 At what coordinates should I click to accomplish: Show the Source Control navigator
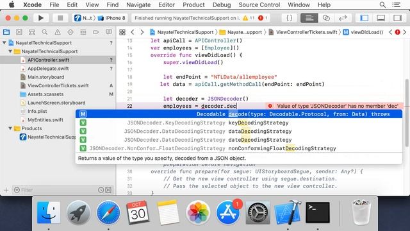pos(19,32)
